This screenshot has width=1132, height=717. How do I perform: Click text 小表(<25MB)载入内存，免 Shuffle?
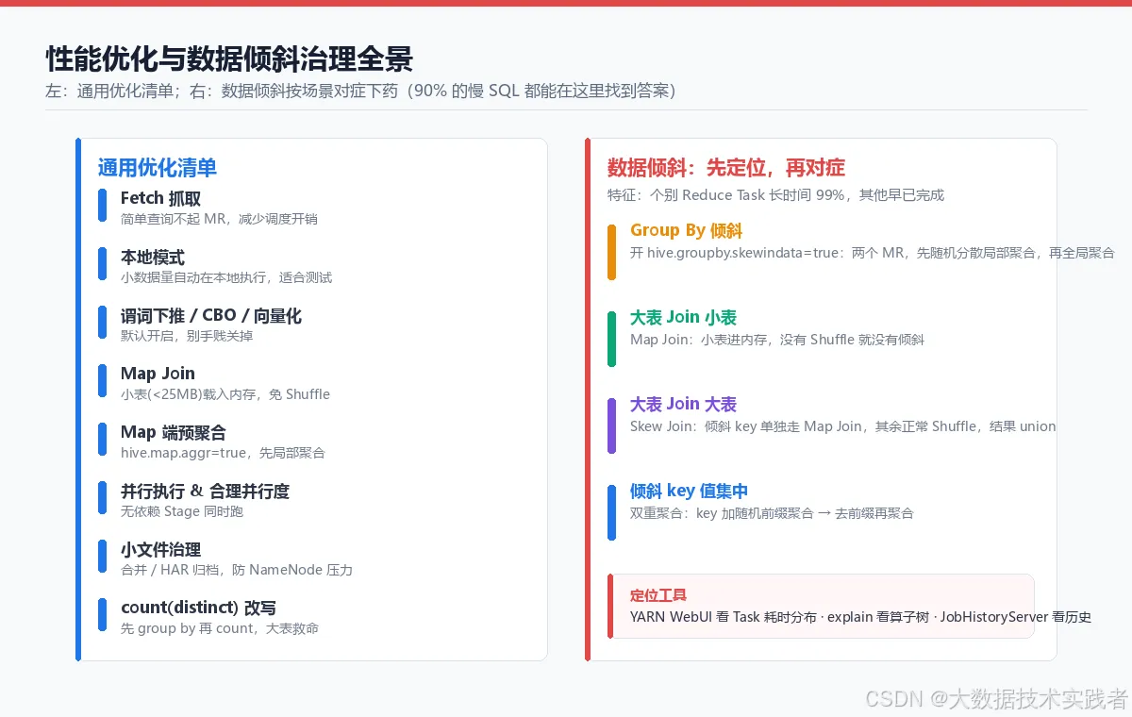(x=225, y=394)
